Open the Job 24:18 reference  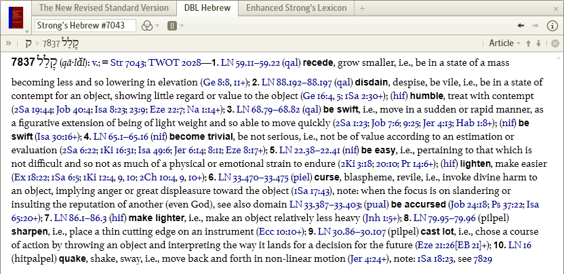tap(468, 205)
